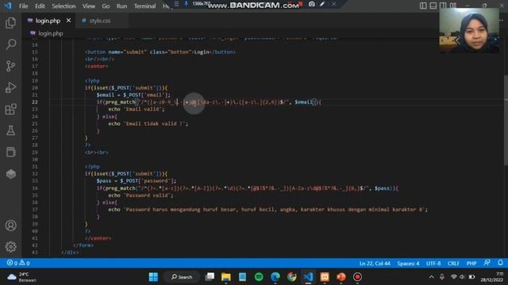Click the Spaces: 4 indentation status item
The width and height of the screenshot is (508, 285).
point(408,264)
